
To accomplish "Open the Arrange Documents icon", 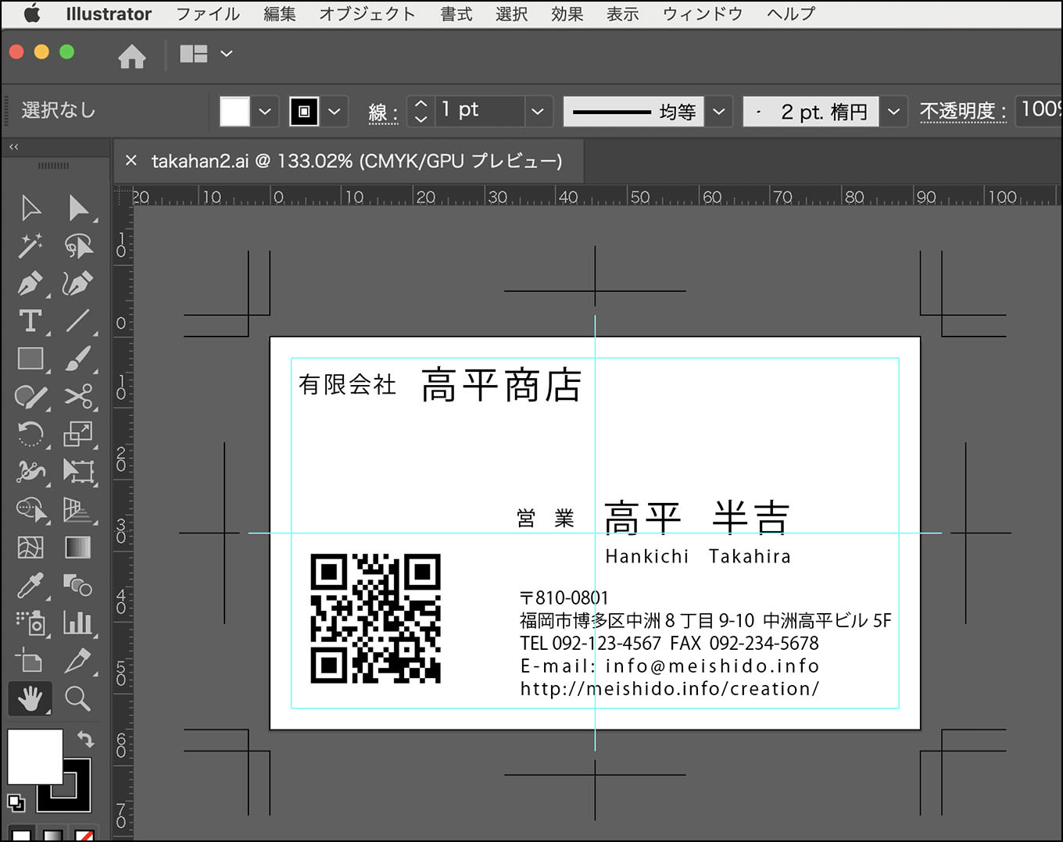I will coord(194,54).
